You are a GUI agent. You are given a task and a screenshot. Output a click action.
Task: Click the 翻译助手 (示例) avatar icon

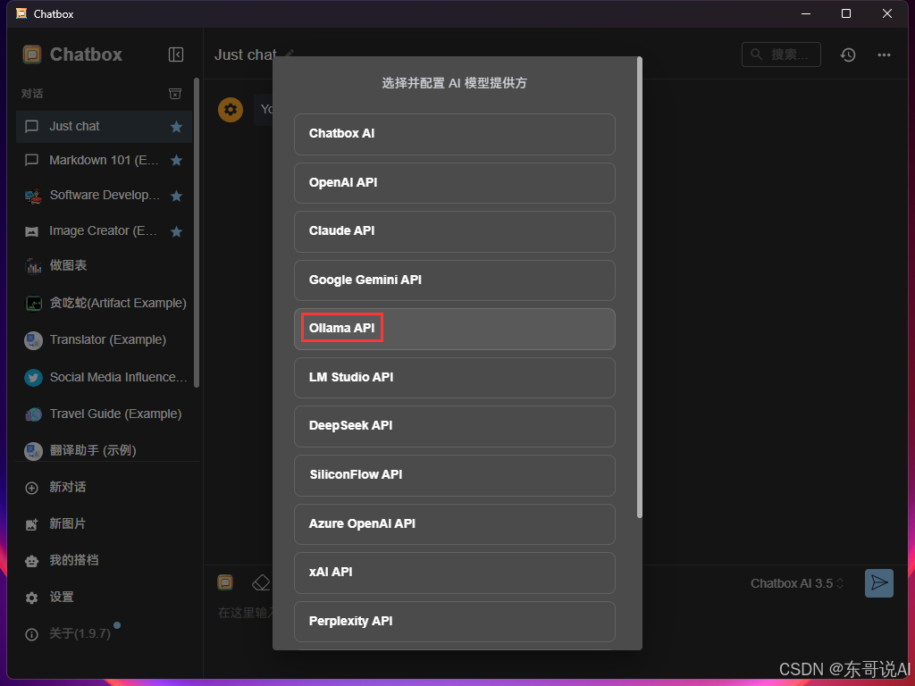click(x=33, y=451)
